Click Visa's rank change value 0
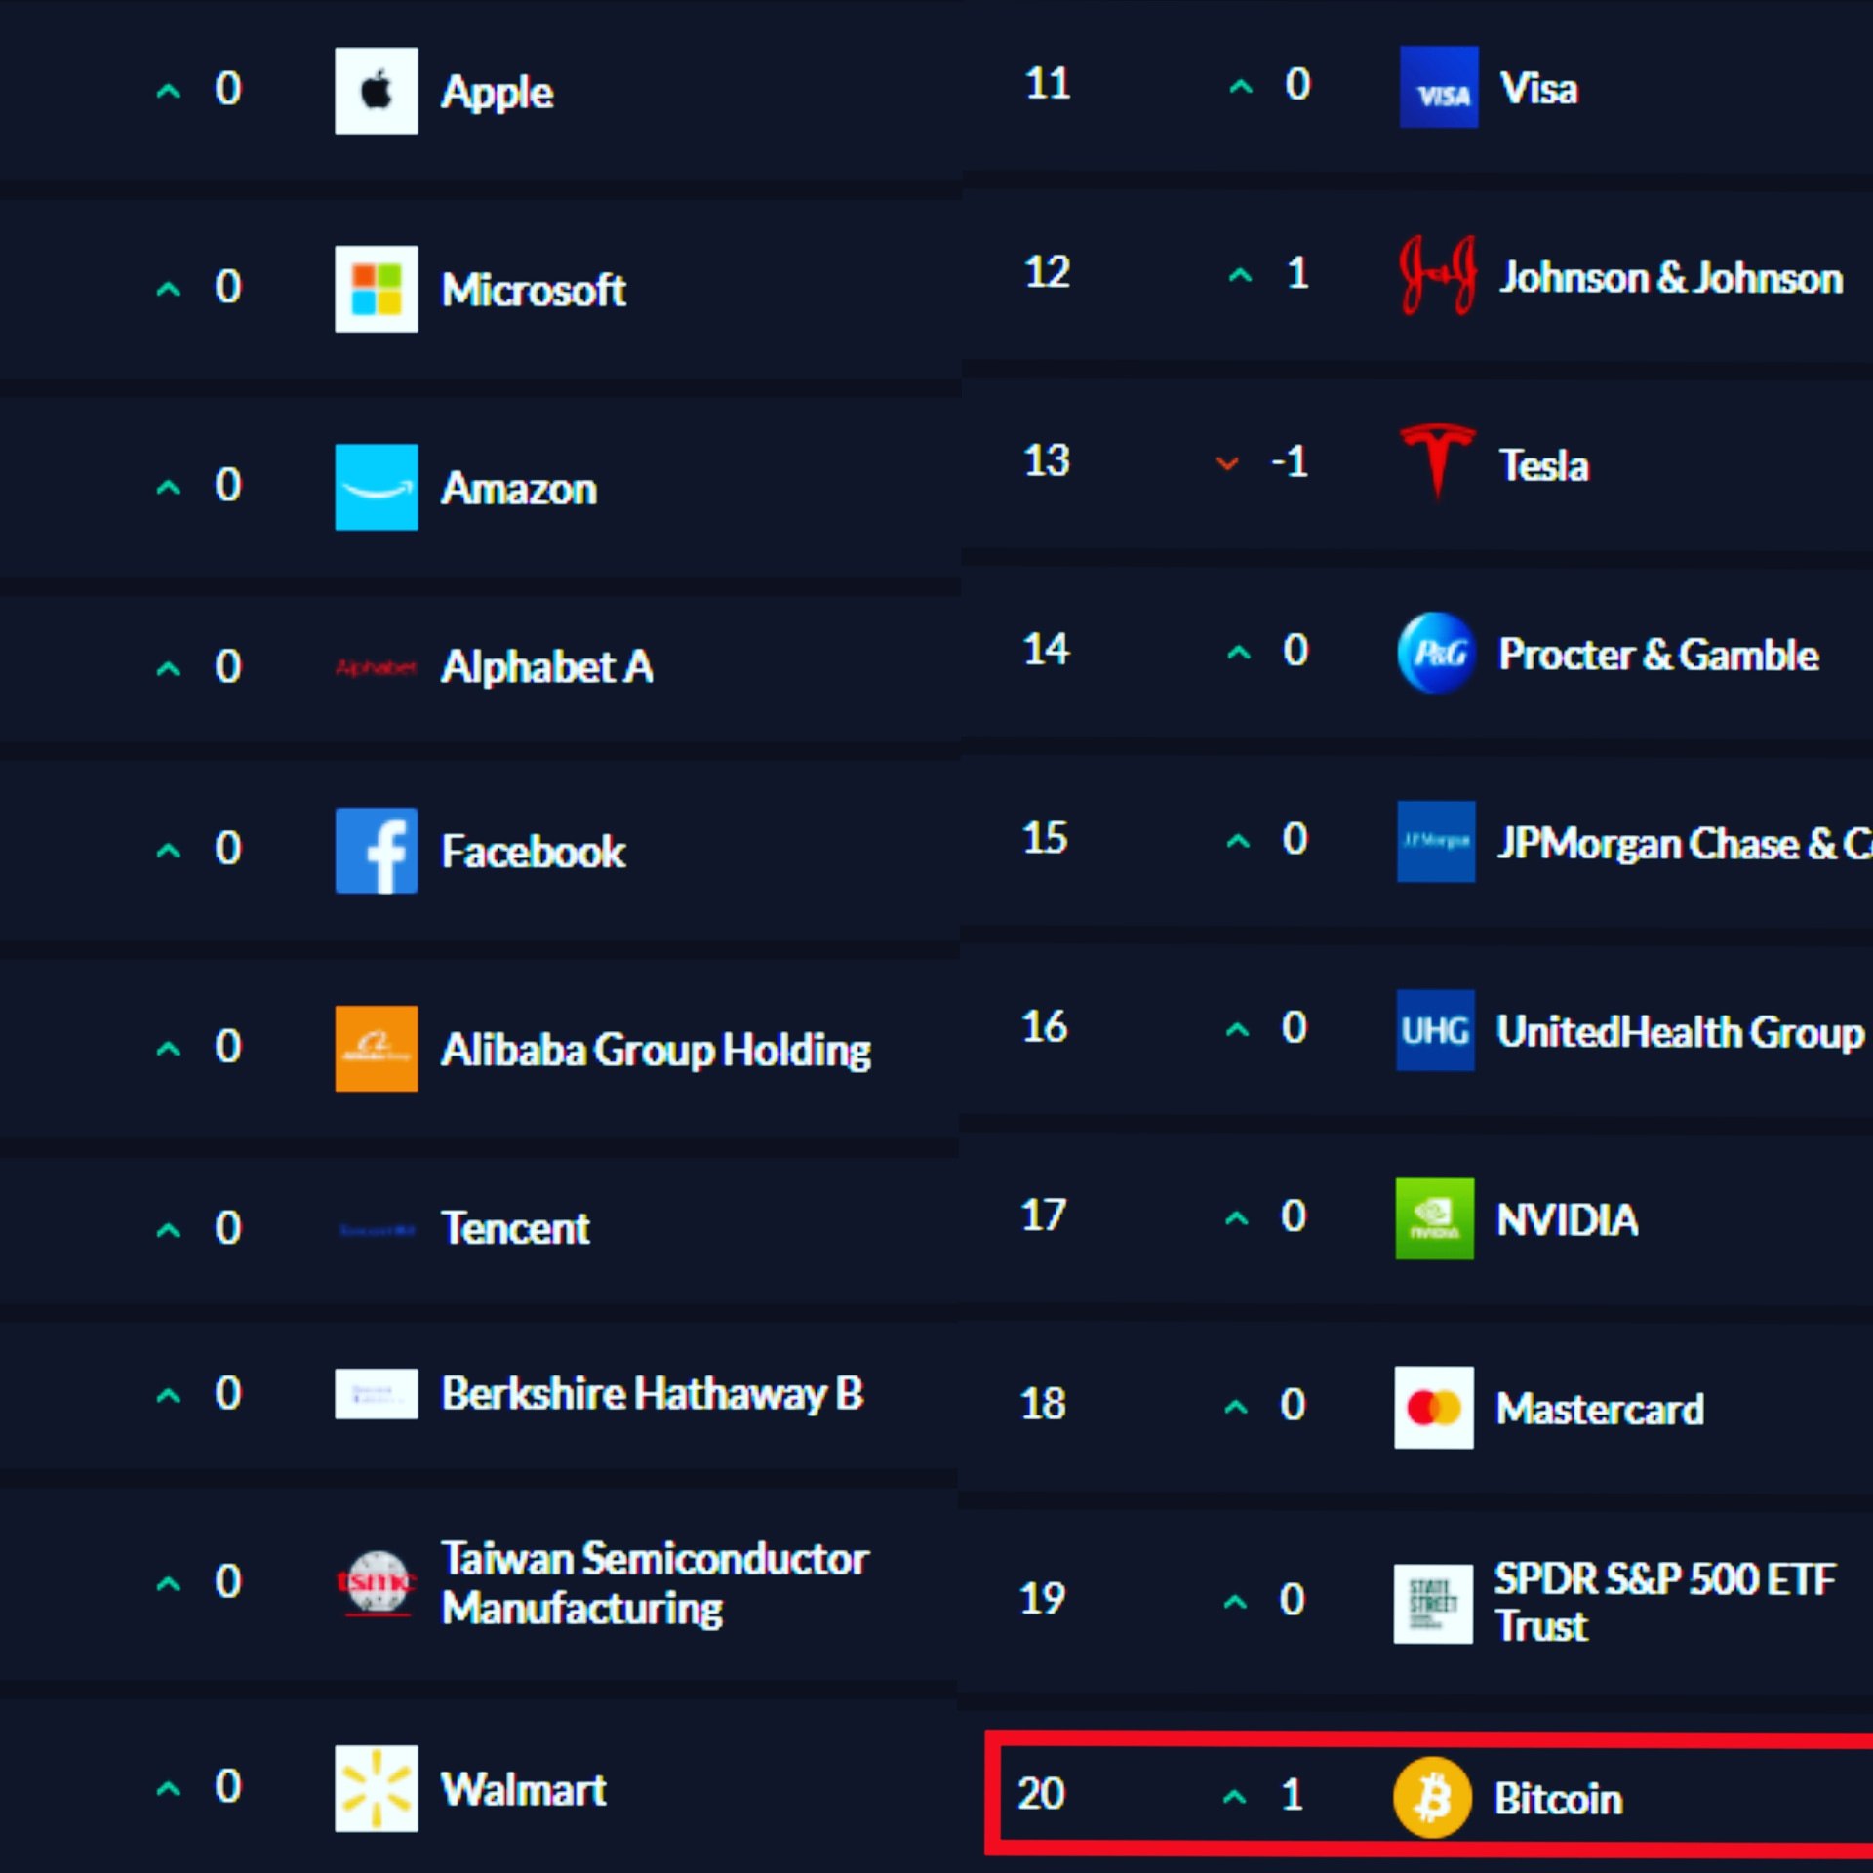Screen dimensions: 1873x1873 [x=1297, y=85]
